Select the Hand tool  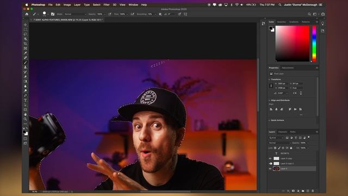coord(26,114)
